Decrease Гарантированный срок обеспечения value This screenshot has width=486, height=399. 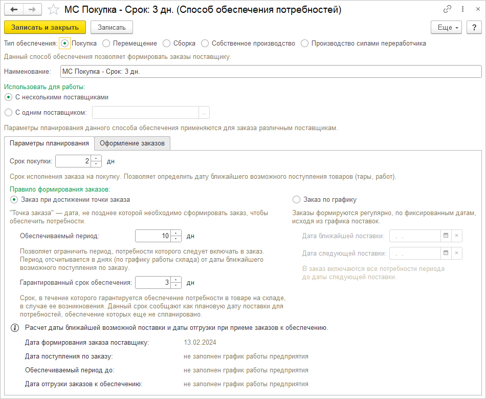[x=176, y=285]
